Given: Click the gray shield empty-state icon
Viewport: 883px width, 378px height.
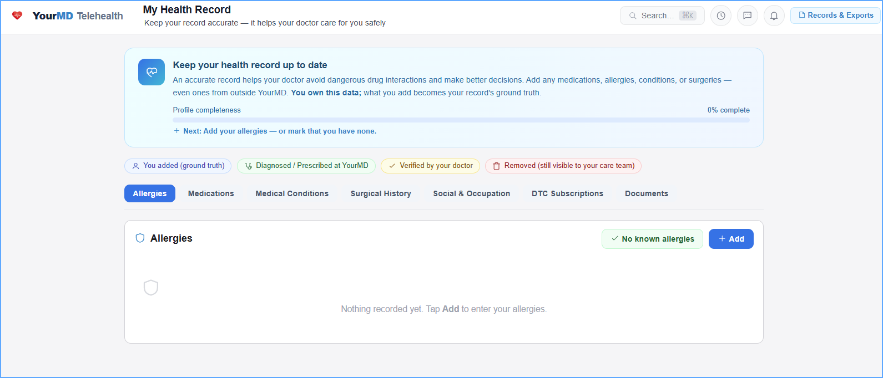Looking at the screenshot, I should (x=151, y=288).
